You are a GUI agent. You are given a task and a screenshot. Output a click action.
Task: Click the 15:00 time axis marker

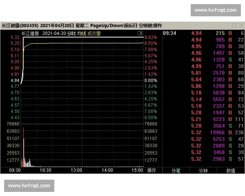[137, 170]
